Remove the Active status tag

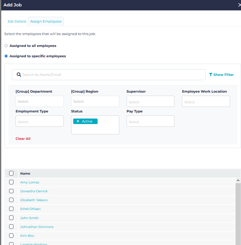[78, 121]
